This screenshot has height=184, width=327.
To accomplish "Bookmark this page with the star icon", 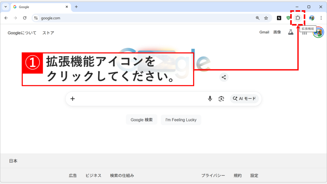I will (266, 18).
